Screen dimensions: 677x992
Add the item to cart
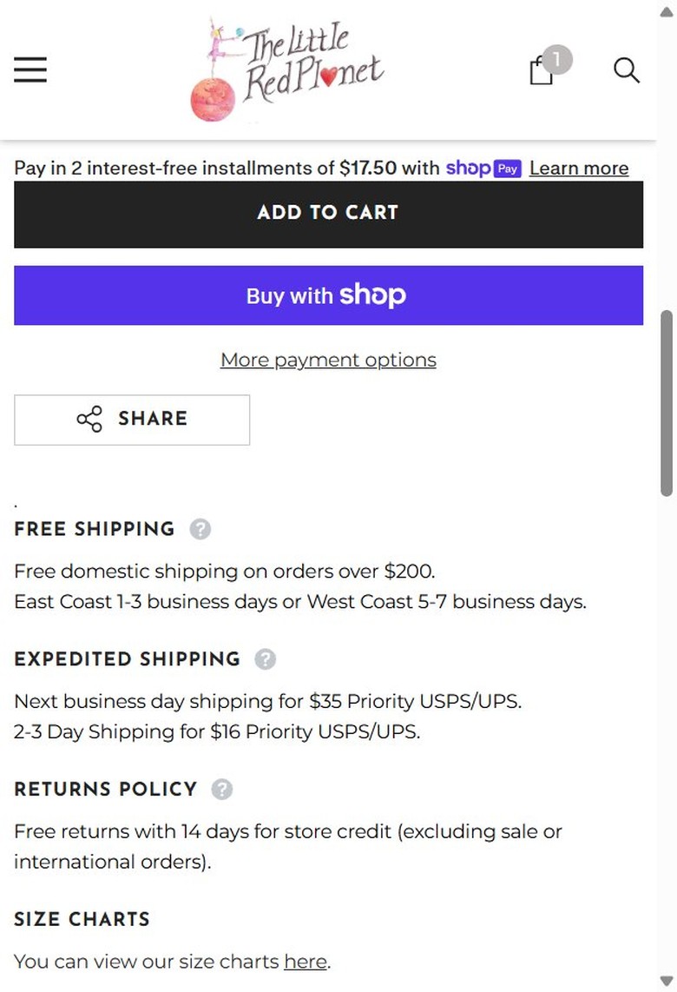coord(328,215)
